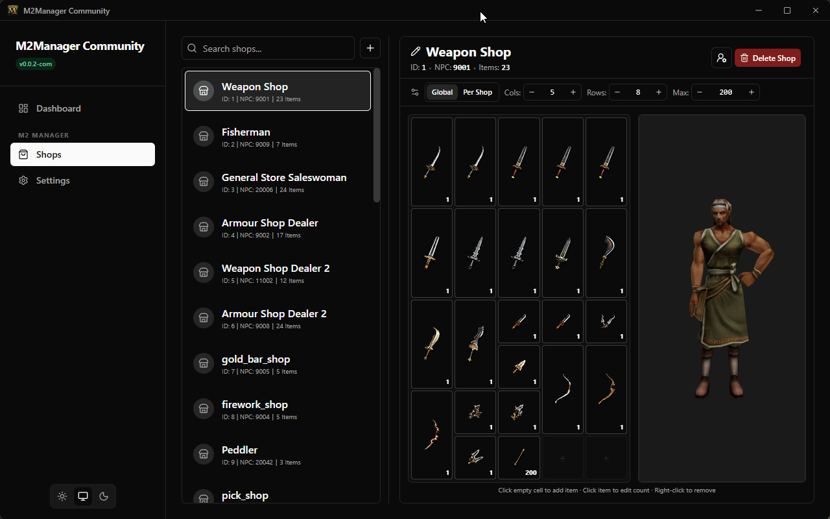Open the assign NPC user icon button

click(x=721, y=58)
